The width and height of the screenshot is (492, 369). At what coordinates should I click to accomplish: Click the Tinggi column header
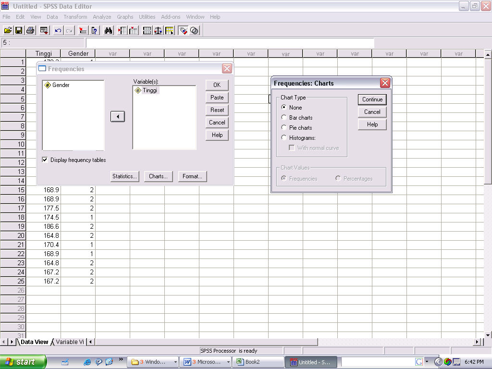pyautogui.click(x=43, y=54)
